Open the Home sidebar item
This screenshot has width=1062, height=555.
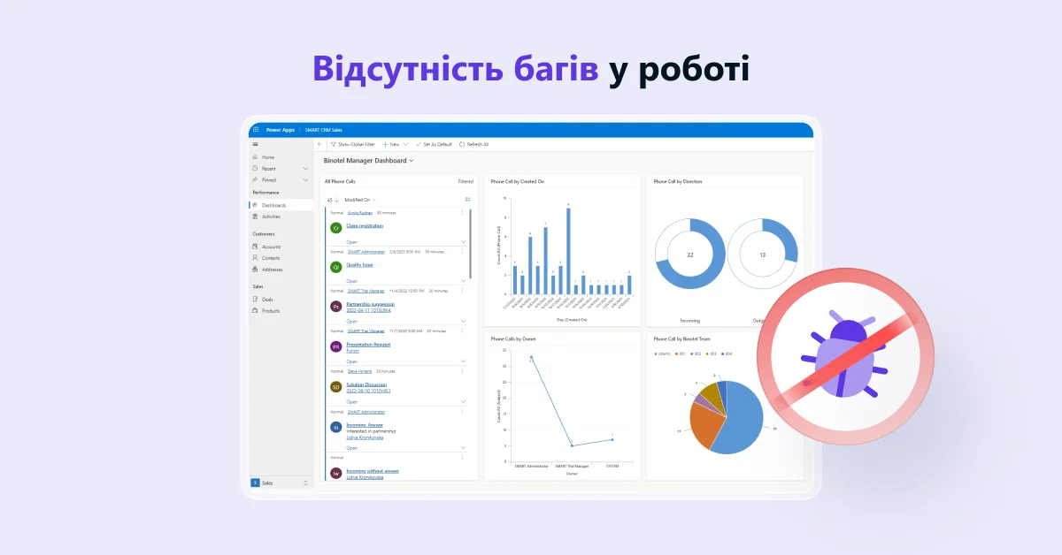(268, 157)
